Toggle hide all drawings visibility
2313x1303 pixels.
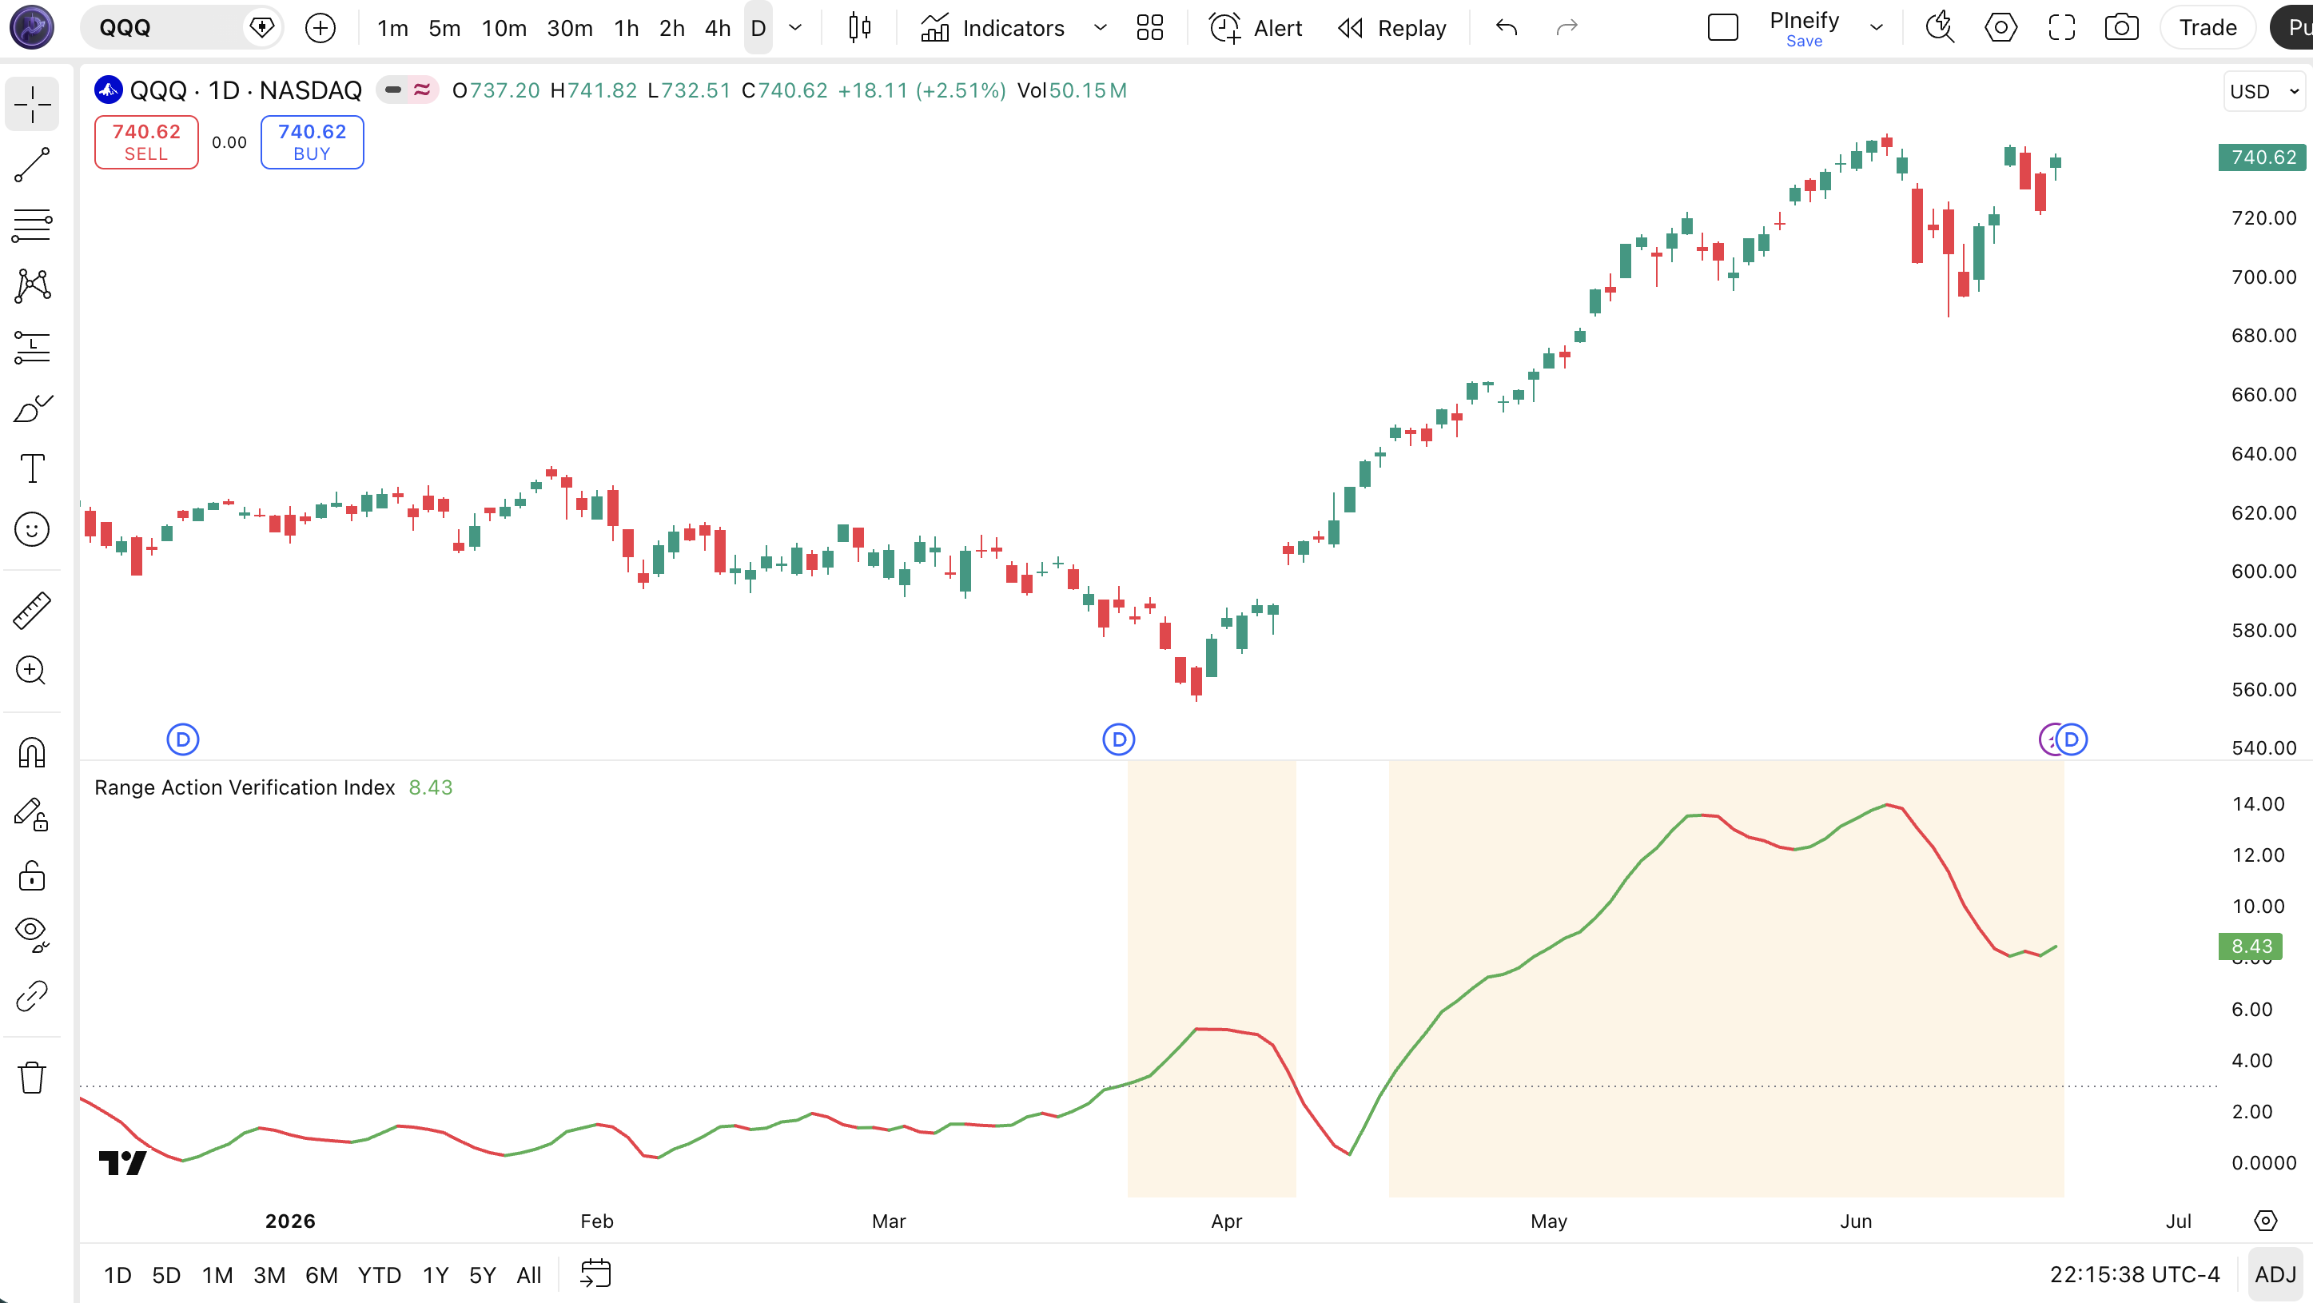(32, 934)
